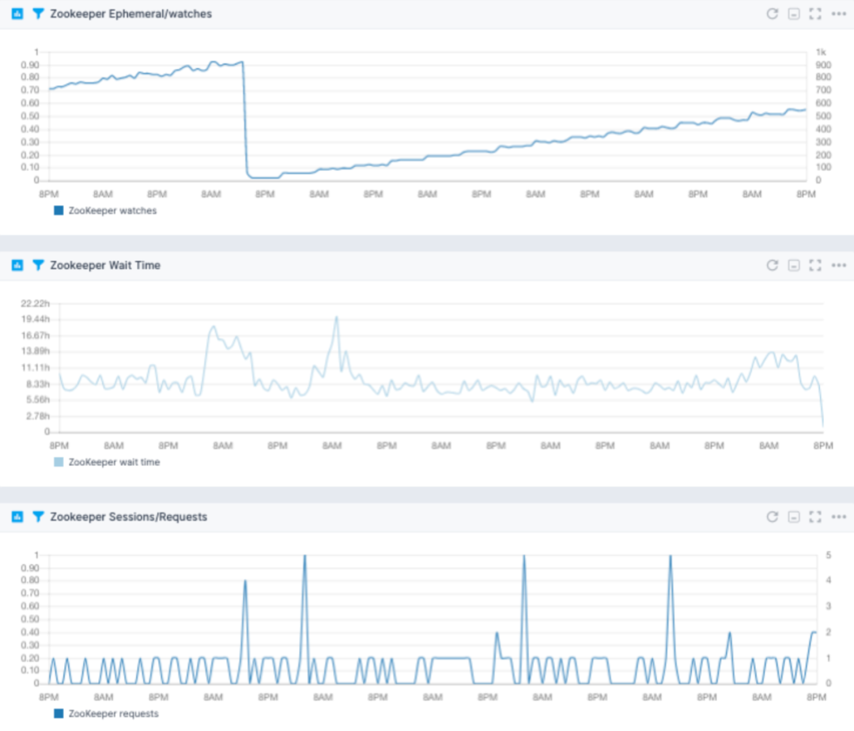The image size is (854, 731).
Task: Refresh the Zookeeper Sessions/Requests panel
Action: click(773, 517)
